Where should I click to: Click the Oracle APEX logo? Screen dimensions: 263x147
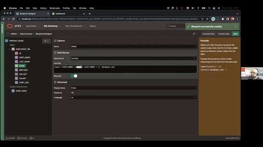tap(10, 26)
